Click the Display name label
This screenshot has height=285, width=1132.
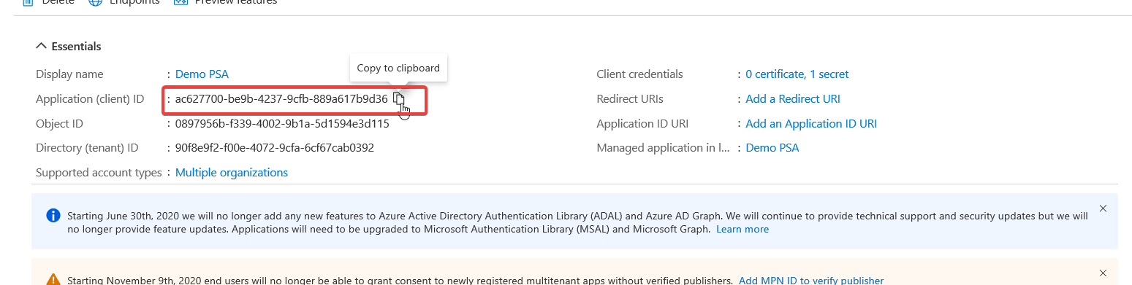pyautogui.click(x=69, y=74)
